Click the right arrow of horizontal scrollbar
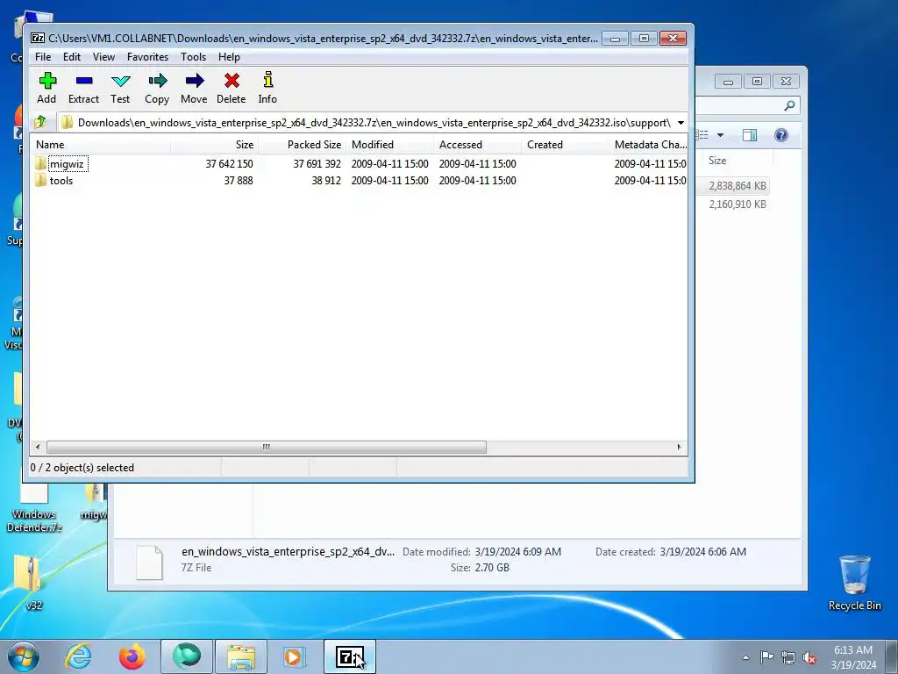 680,447
